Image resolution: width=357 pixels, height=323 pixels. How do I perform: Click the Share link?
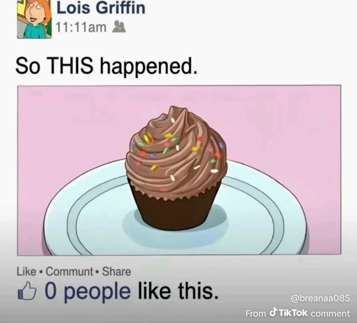click(116, 272)
